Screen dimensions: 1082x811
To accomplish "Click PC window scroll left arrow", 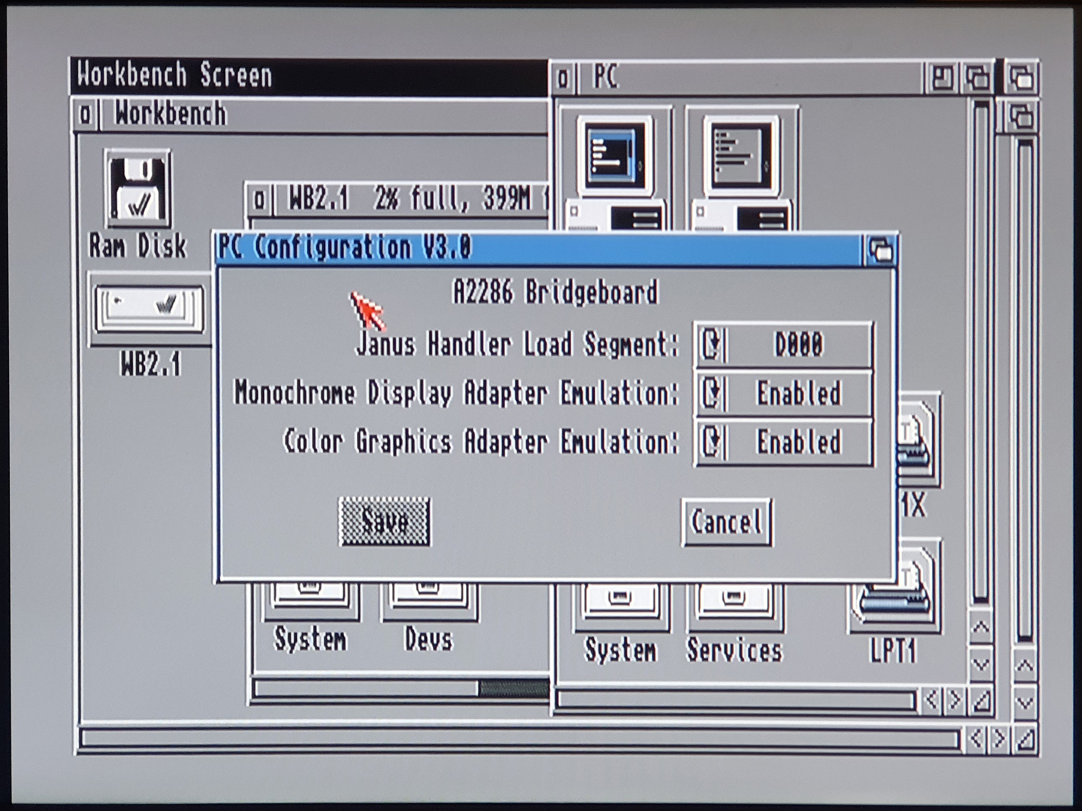I will pyautogui.click(x=932, y=700).
